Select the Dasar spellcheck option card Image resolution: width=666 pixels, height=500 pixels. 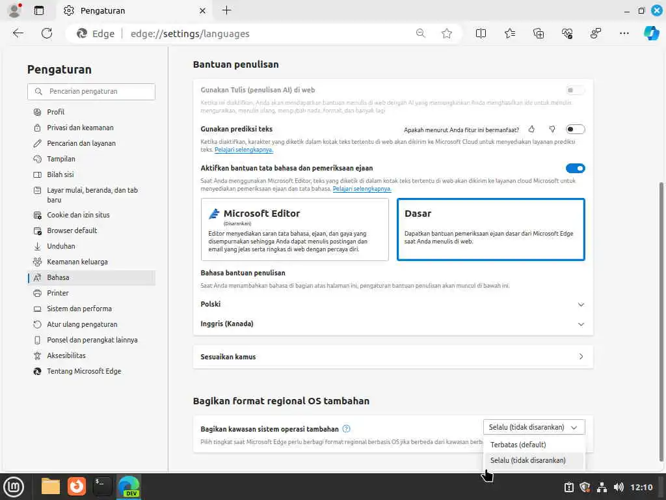[x=490, y=230]
